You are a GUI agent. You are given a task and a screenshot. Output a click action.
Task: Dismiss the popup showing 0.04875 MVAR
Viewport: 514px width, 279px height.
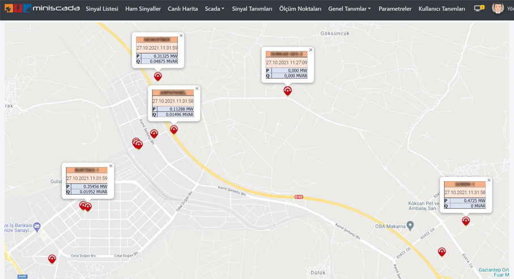(181, 36)
